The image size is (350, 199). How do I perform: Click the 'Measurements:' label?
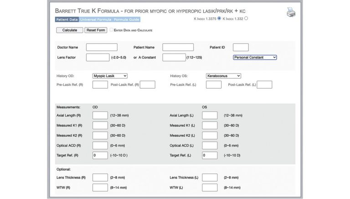[68, 107]
